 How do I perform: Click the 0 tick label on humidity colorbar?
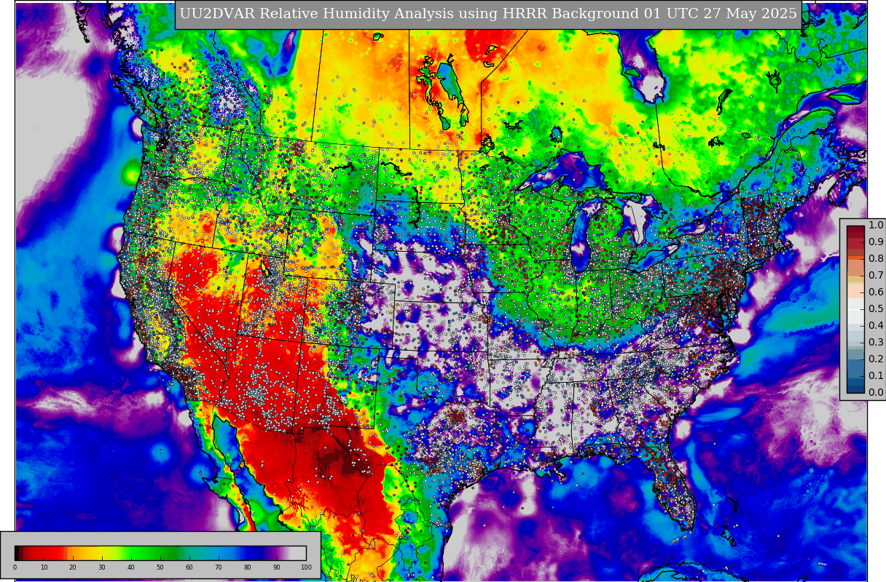(x=15, y=567)
